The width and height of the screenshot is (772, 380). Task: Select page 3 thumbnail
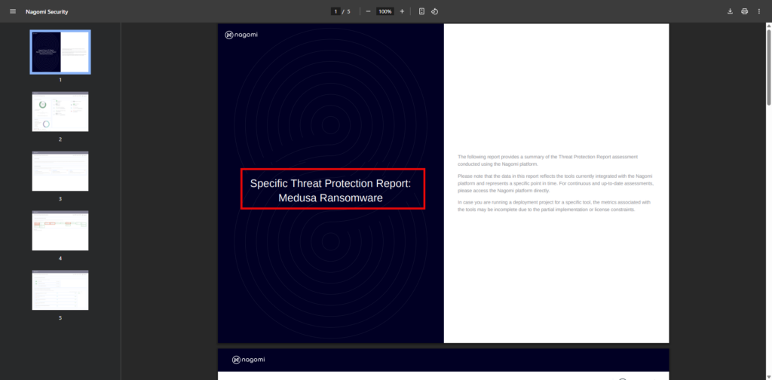pyautogui.click(x=60, y=171)
